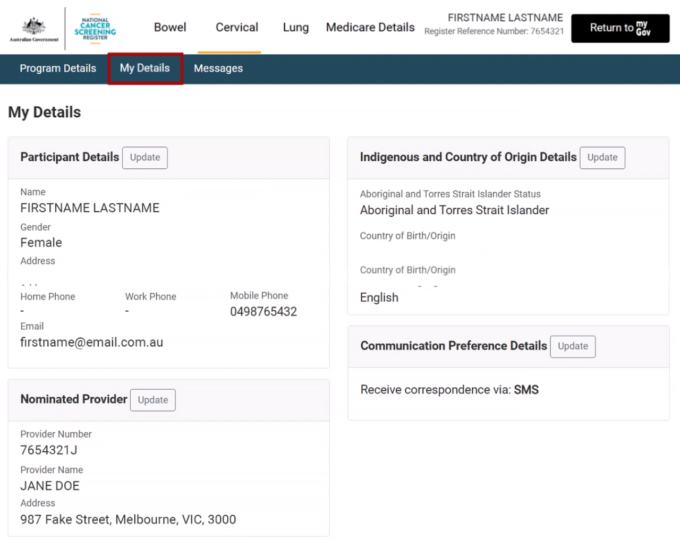Click the Indigenous and Country of Origin heading
The image size is (680, 548).
pyautogui.click(x=468, y=157)
